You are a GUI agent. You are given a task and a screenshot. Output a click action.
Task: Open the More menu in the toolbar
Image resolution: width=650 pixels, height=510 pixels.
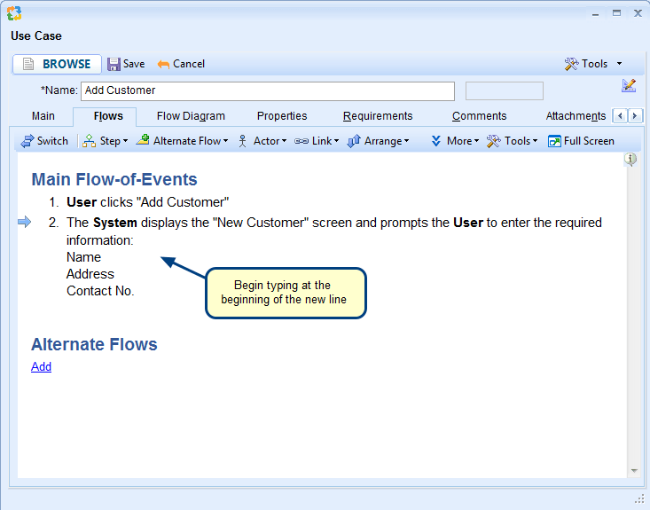pos(454,141)
